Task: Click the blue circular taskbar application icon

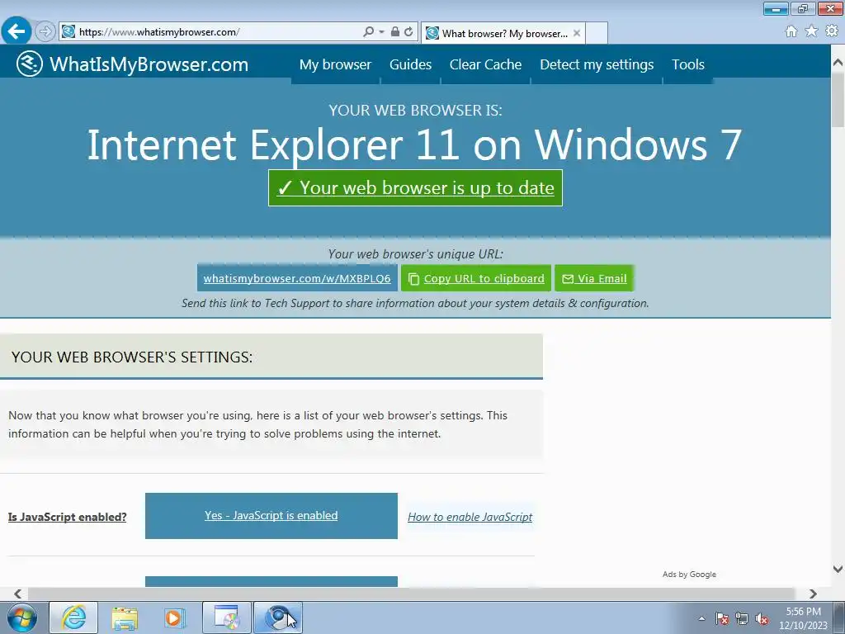Action: point(278,617)
